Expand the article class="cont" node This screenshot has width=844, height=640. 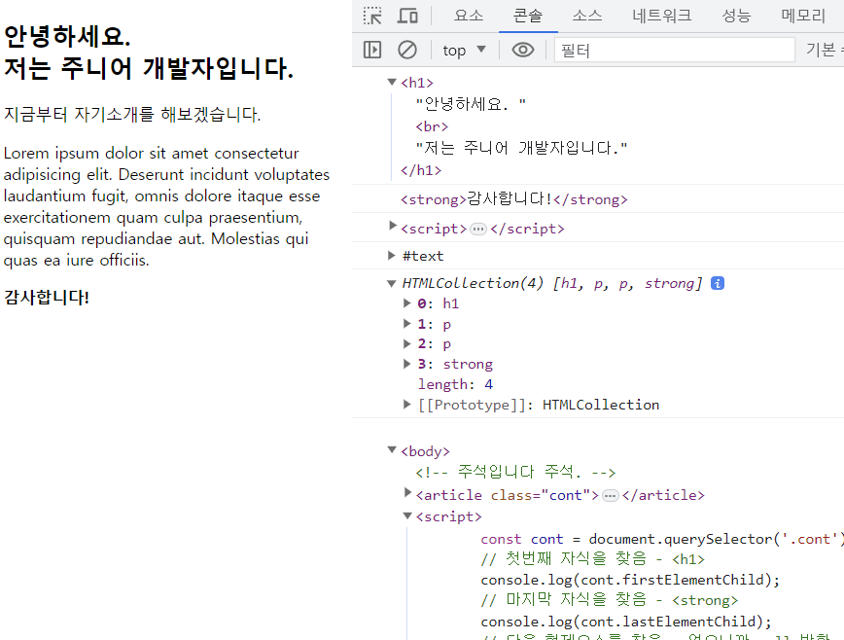(407, 492)
